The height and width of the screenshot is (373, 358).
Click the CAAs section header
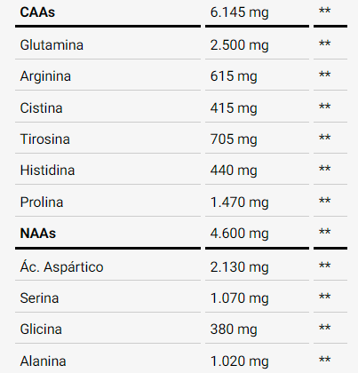(x=37, y=12)
